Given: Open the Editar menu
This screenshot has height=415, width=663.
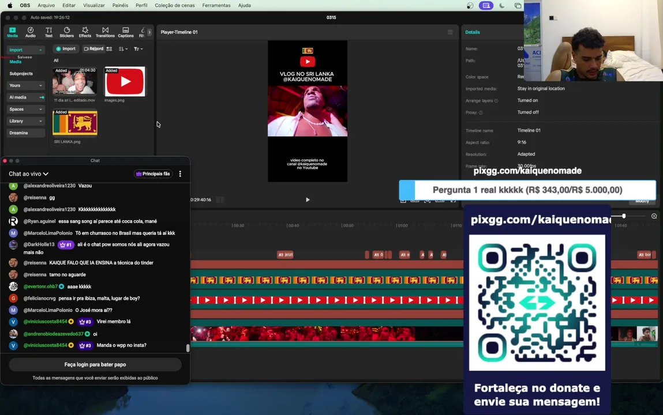Looking at the screenshot, I should pos(69,6).
